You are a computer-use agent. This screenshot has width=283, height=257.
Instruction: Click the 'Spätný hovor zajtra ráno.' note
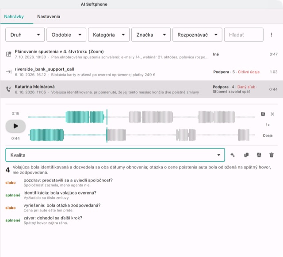pos(46,223)
